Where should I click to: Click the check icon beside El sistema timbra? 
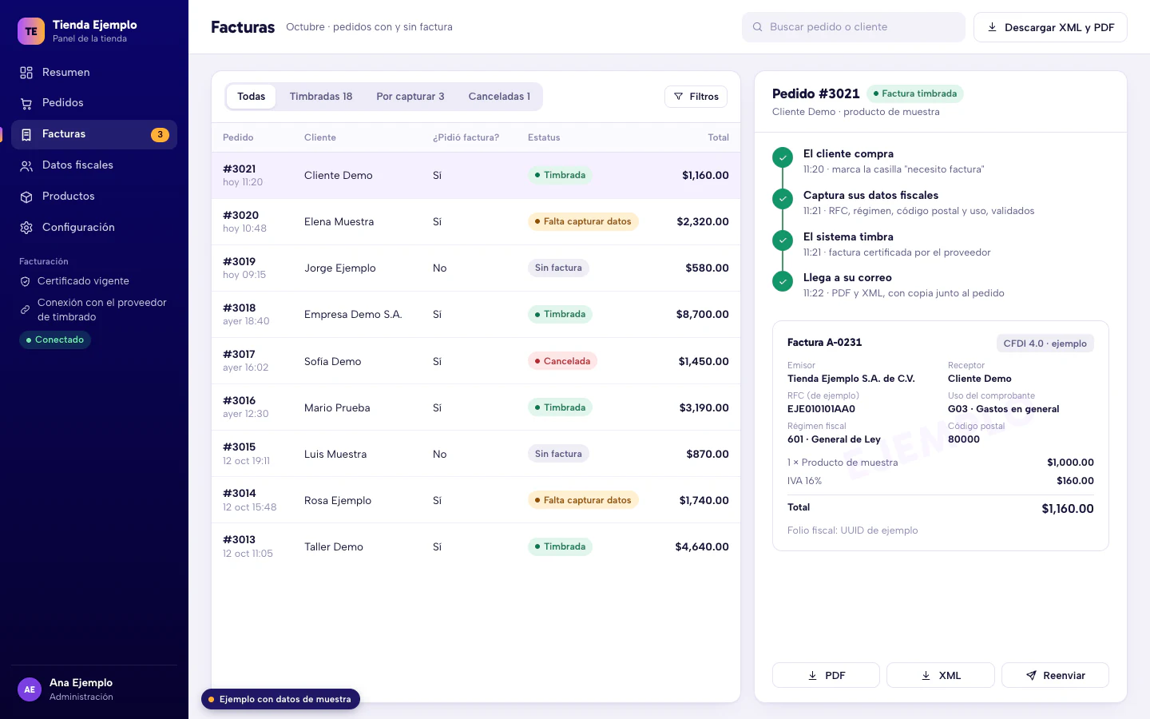783,240
